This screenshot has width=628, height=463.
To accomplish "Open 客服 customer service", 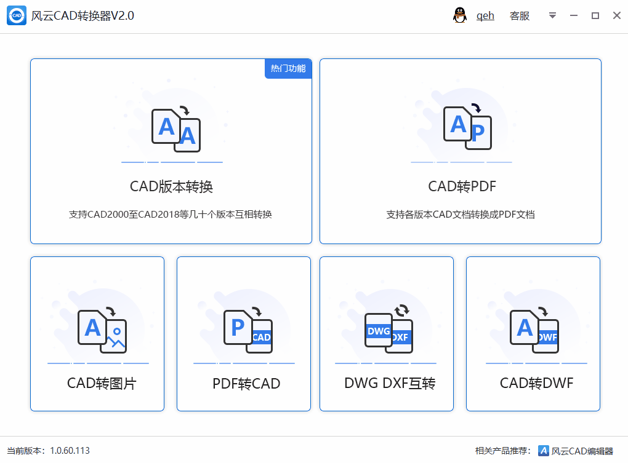I will point(520,16).
